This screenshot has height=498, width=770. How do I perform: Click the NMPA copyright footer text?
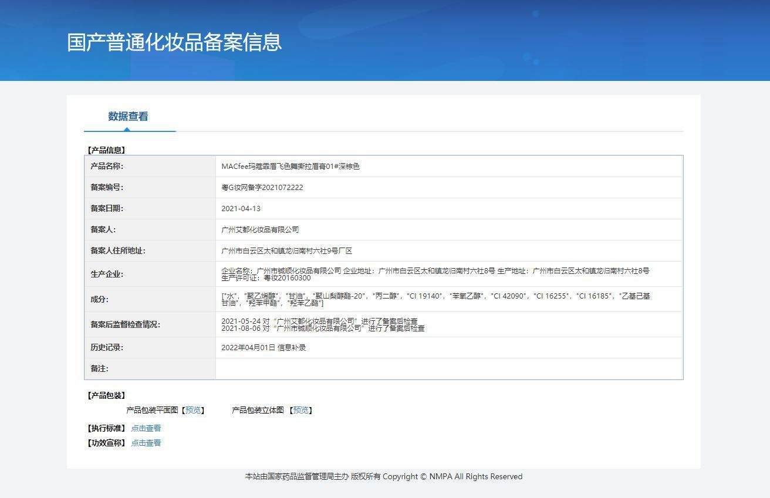coord(383,476)
